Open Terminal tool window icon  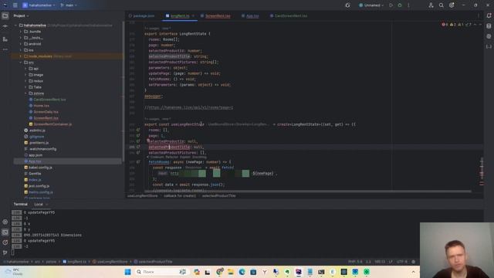tap(5, 232)
